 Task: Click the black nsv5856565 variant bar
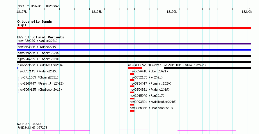pos(134,56)
